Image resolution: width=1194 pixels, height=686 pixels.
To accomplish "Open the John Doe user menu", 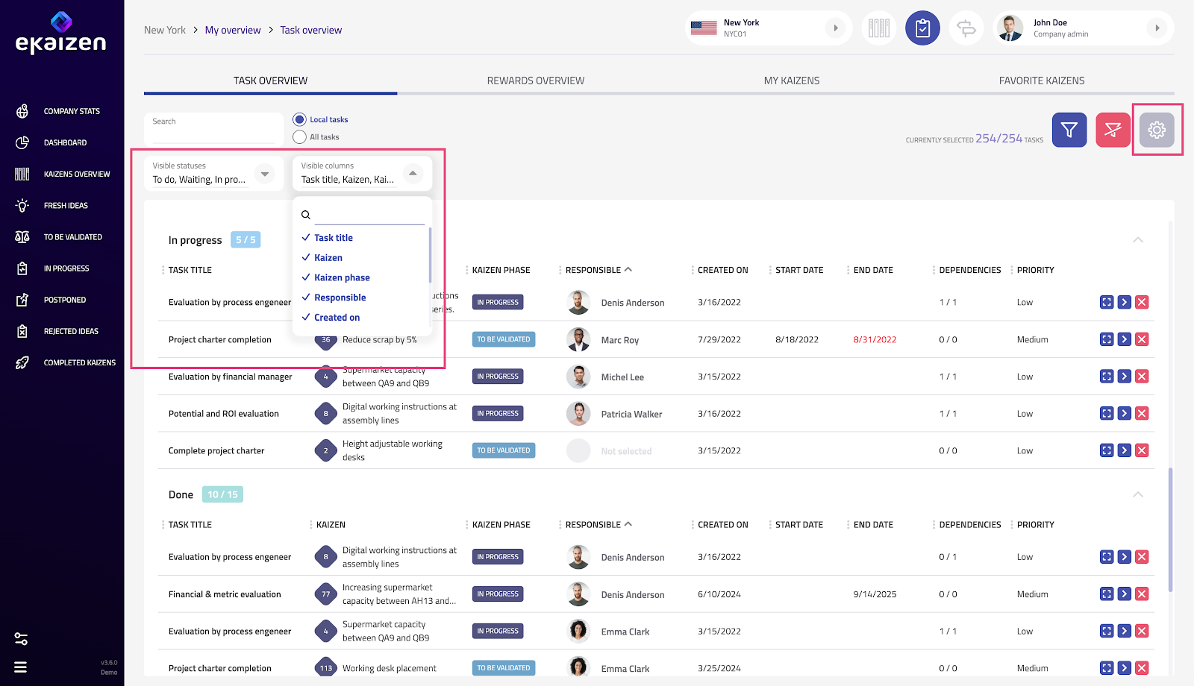I will (1083, 28).
